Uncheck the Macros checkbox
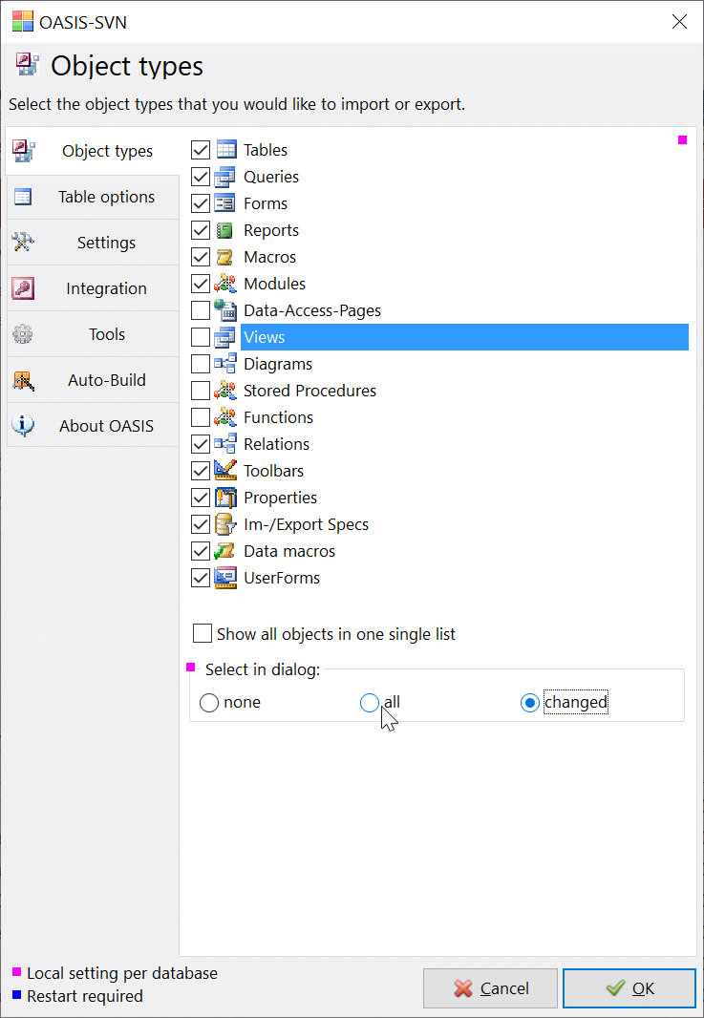Screen dimensions: 704x1018 coord(201,257)
